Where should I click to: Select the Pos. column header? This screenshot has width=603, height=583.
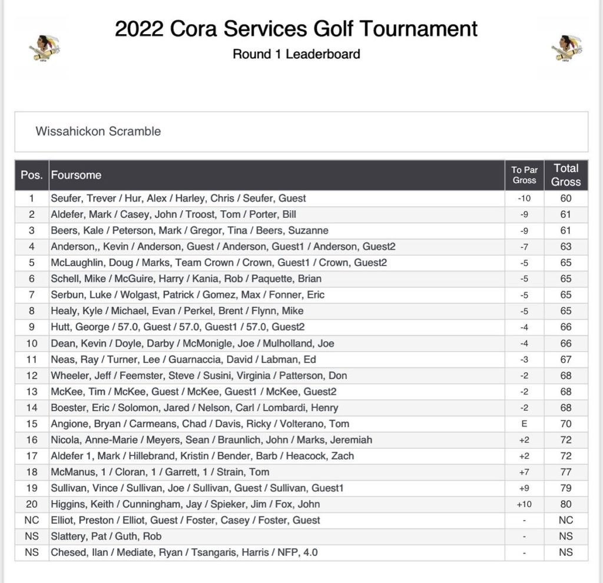tap(32, 175)
